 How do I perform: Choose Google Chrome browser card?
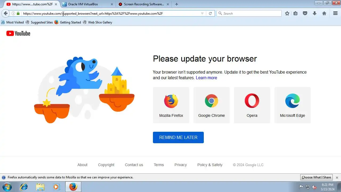click(212, 105)
